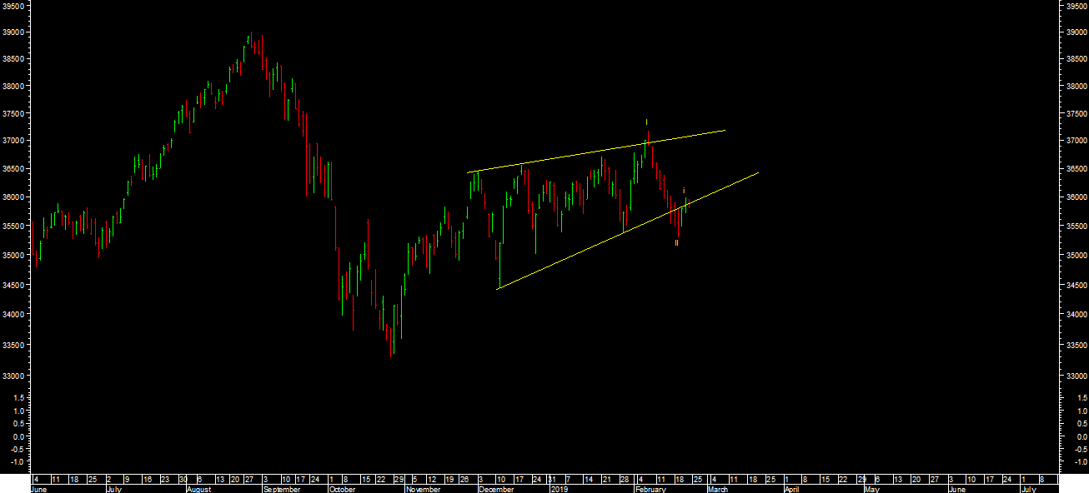Viewport: 1089px width, 493px height.
Task: Click the yellow 'II' wave label under the February low
Action: (676, 242)
